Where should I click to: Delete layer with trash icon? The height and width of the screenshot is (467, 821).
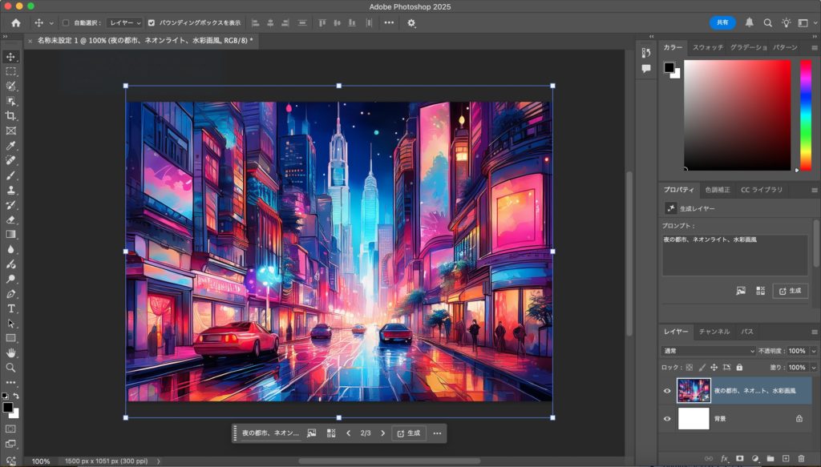[802, 458]
